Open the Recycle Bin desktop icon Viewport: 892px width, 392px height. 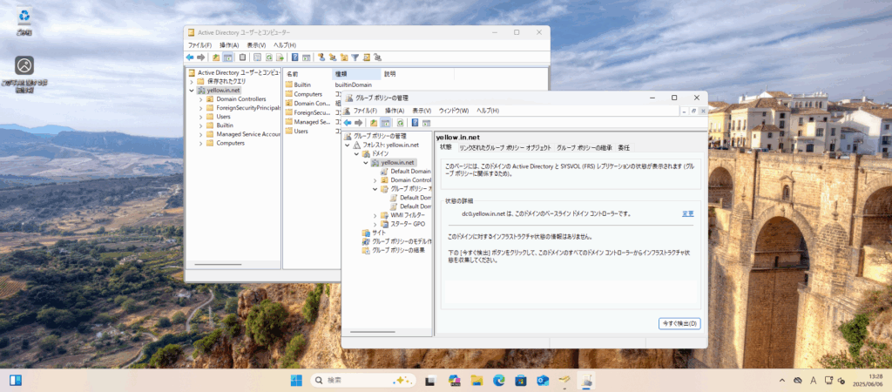tap(24, 21)
